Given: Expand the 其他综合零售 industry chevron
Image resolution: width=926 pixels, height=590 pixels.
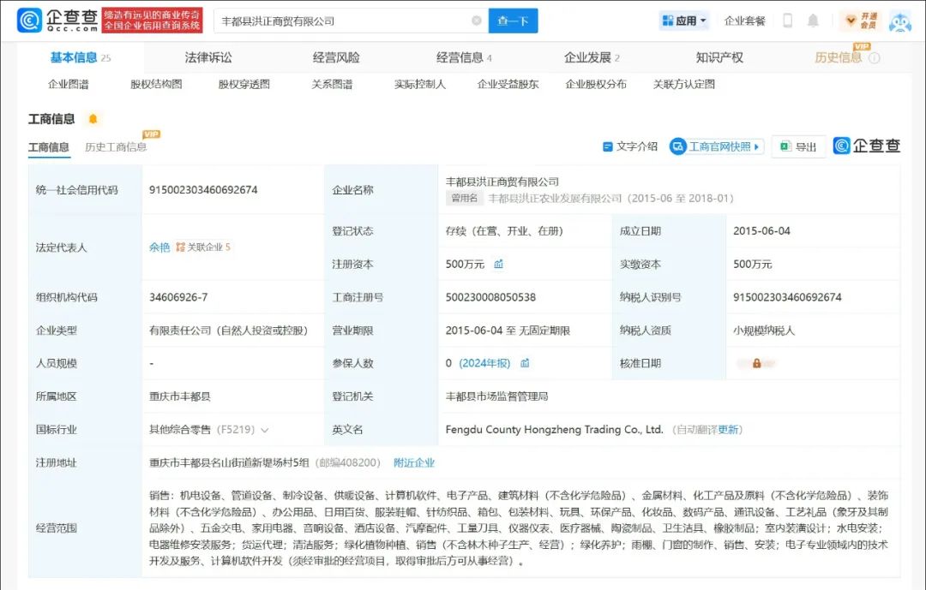Looking at the screenshot, I should (x=265, y=430).
